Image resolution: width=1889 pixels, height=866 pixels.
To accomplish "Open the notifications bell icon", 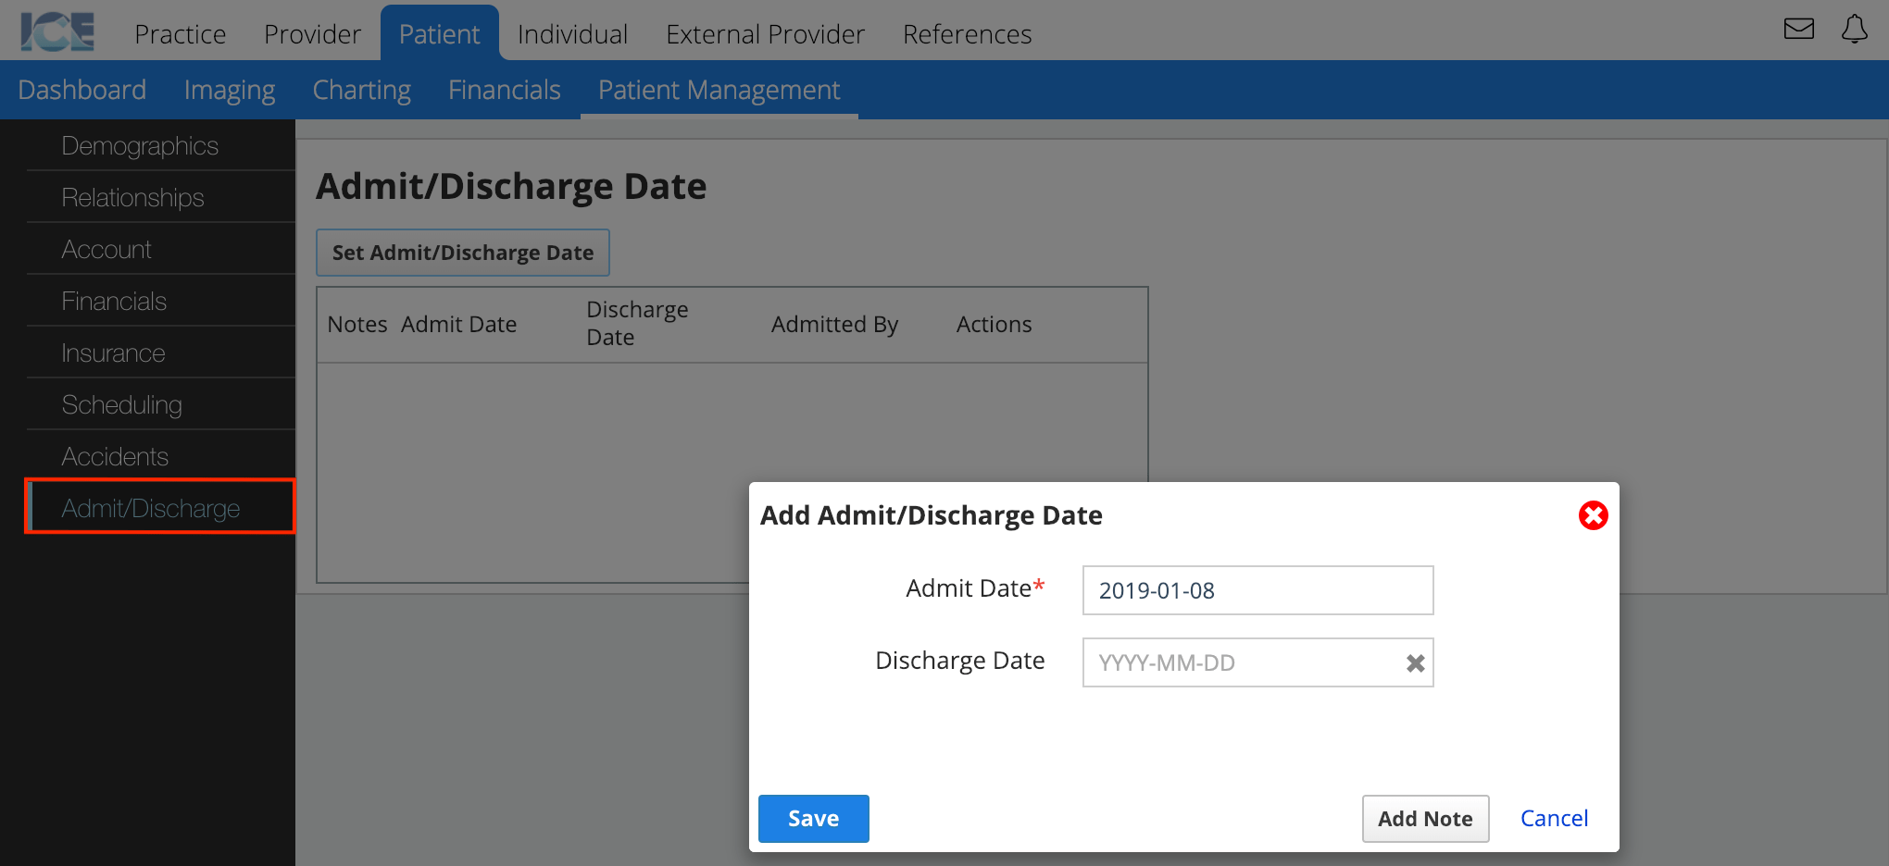I will pos(1854,29).
